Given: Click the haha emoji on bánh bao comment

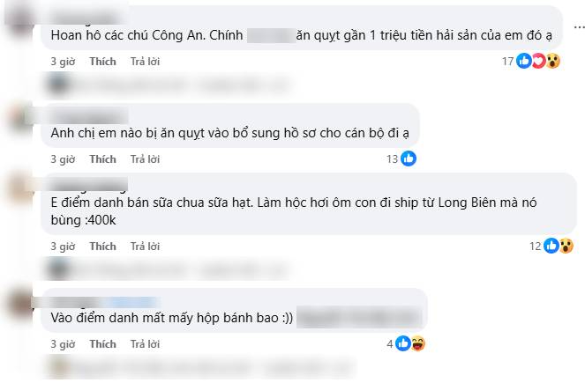Looking at the screenshot, I should pyautogui.click(x=418, y=343).
